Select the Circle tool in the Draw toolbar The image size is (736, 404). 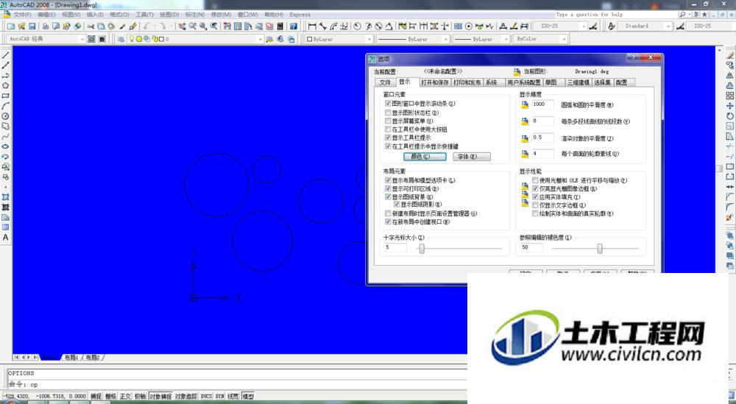(x=6, y=116)
